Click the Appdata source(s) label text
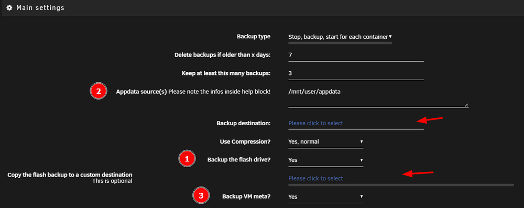Screen dimensions: 524x208 pyautogui.click(x=141, y=92)
